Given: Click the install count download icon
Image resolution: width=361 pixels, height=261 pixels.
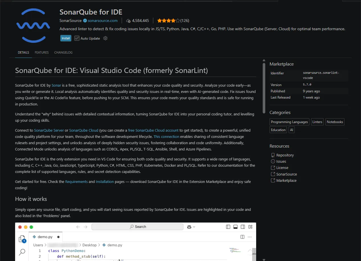Looking at the screenshot, I should coord(129,21).
